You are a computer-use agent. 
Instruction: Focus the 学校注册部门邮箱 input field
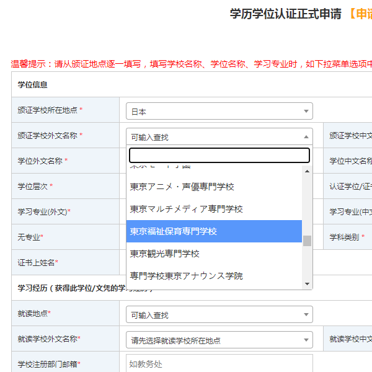tap(219, 364)
